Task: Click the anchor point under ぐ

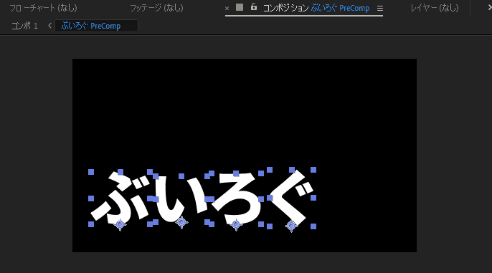Action: (x=291, y=226)
